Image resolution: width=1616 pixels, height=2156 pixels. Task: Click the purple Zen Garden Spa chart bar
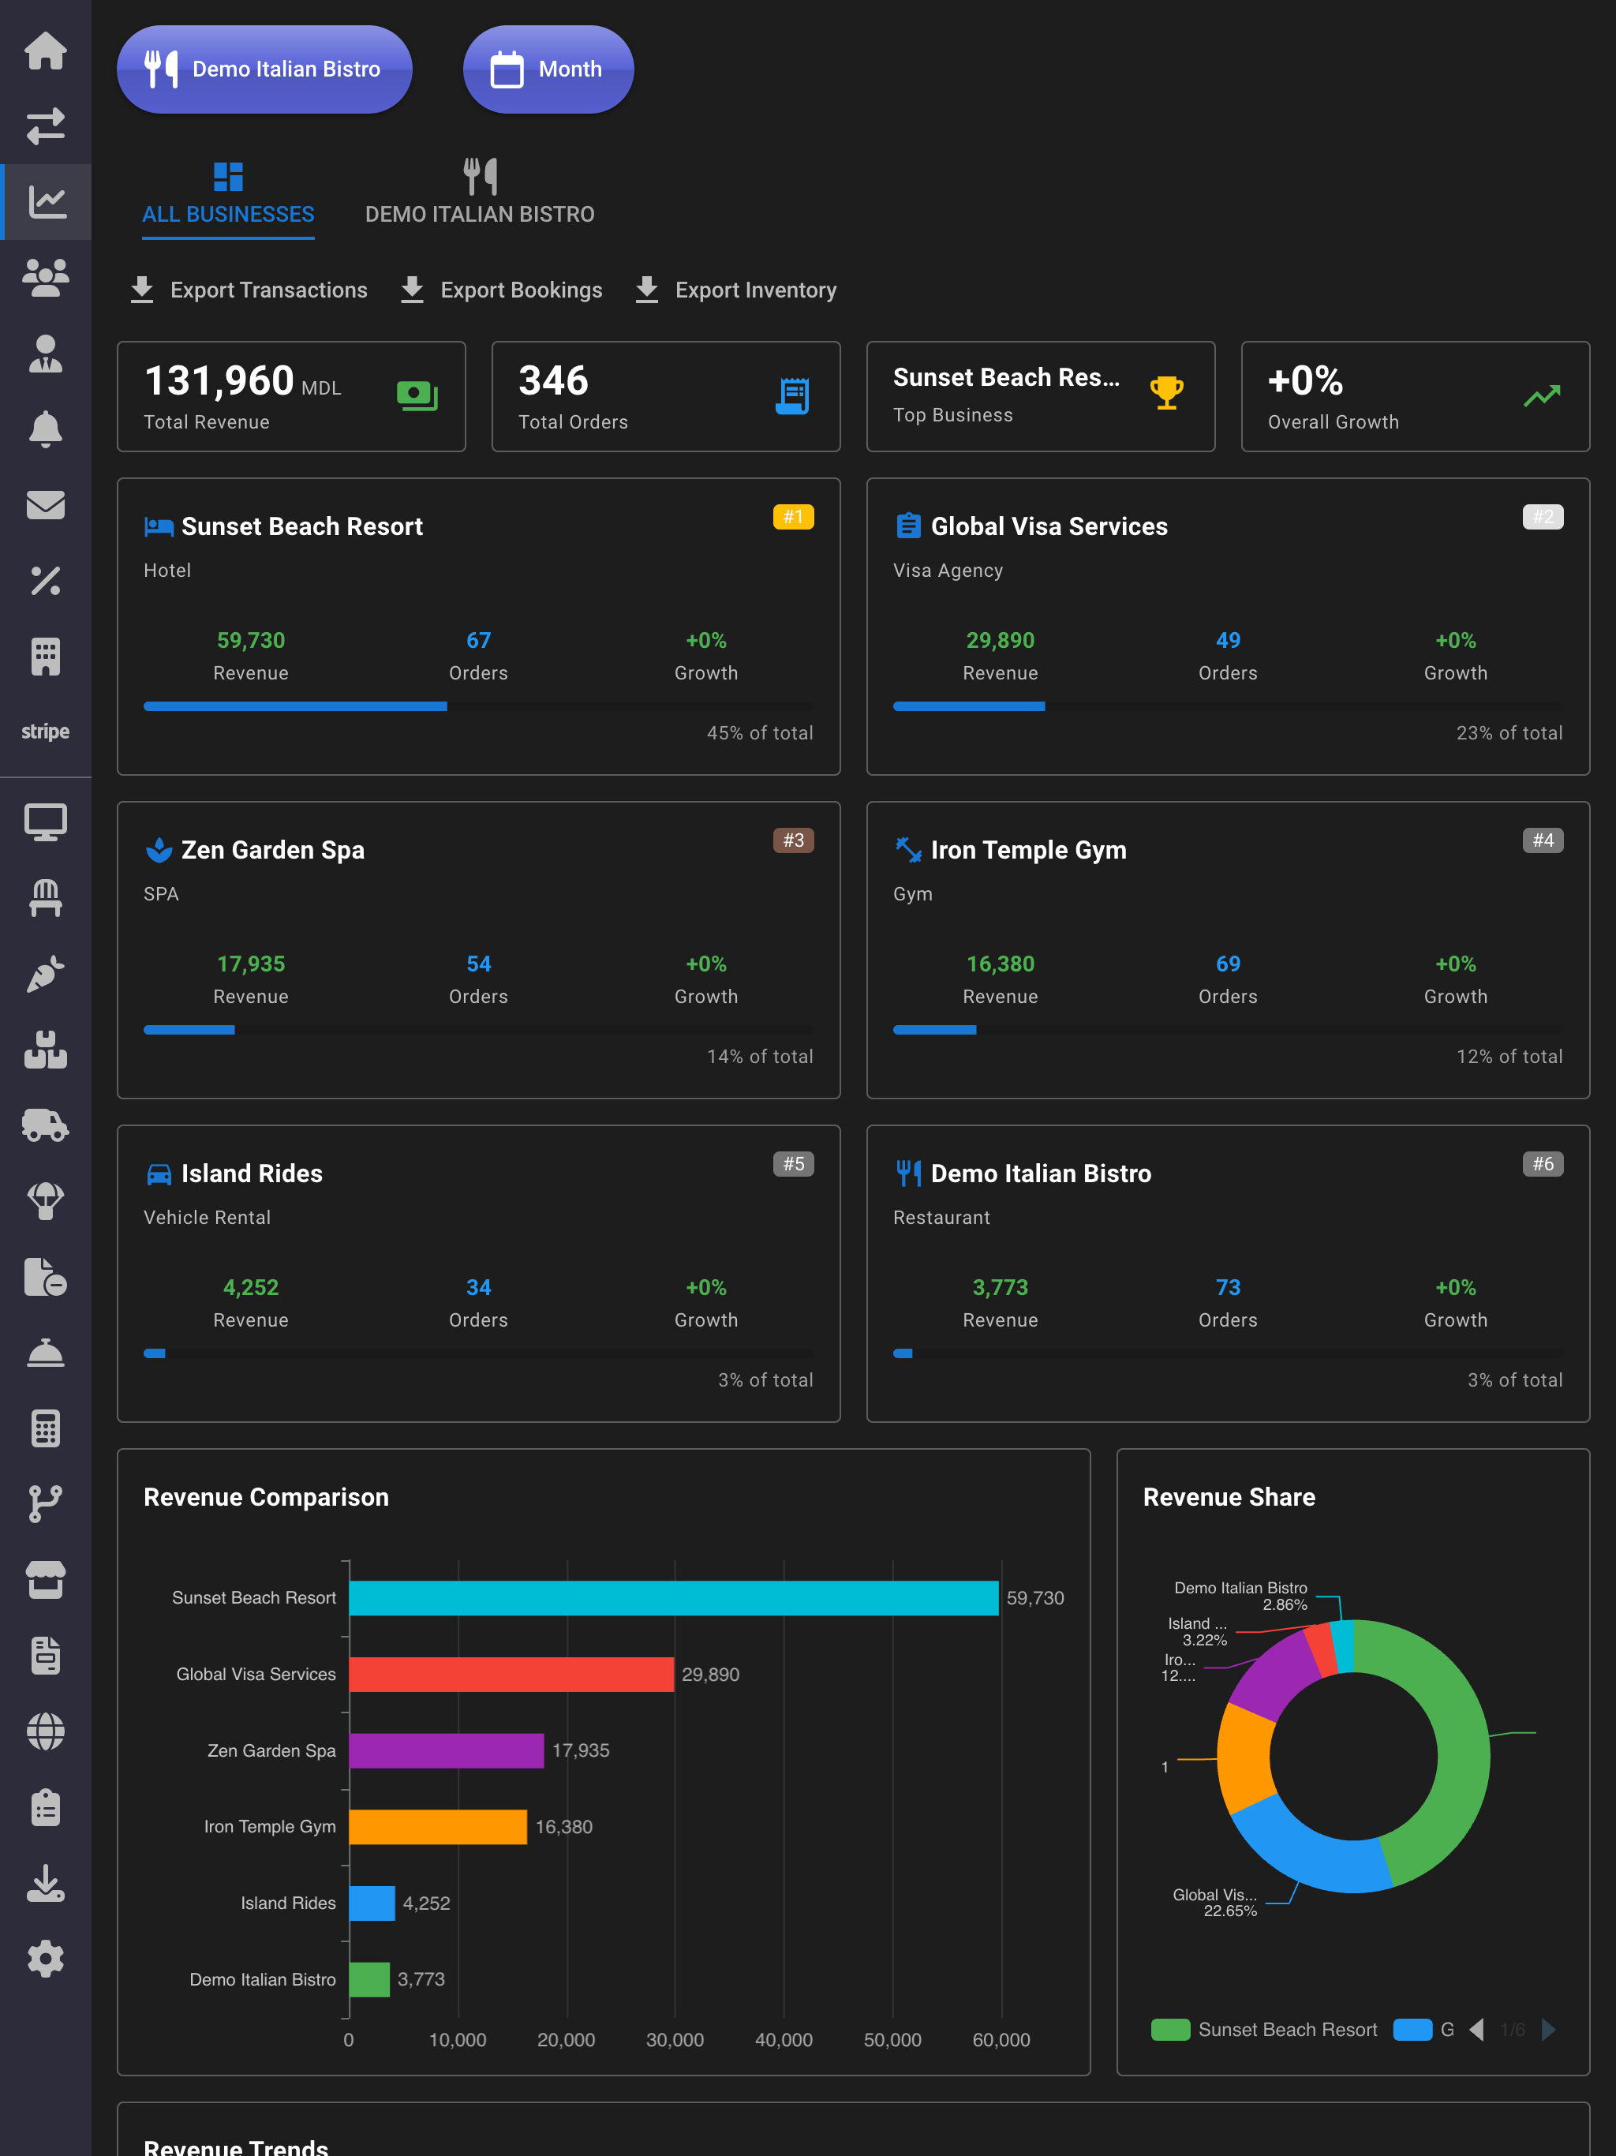447,1750
